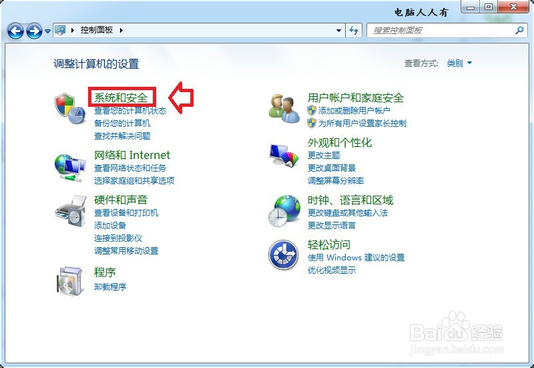Open 优化视频显示 link

(332, 270)
